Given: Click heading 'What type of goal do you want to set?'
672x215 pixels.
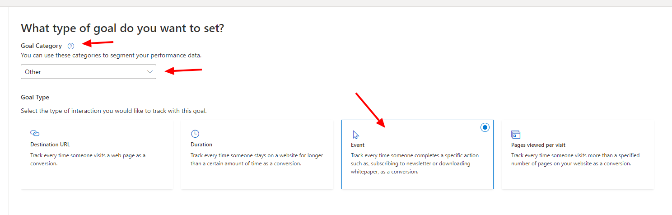Looking at the screenshot, I should coord(122,28).
